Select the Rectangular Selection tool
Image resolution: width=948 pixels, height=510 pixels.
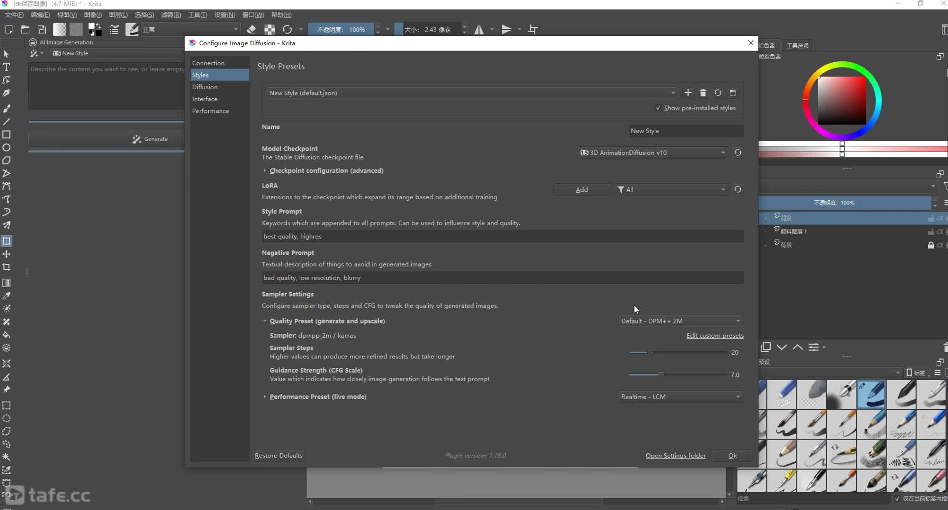(x=7, y=406)
